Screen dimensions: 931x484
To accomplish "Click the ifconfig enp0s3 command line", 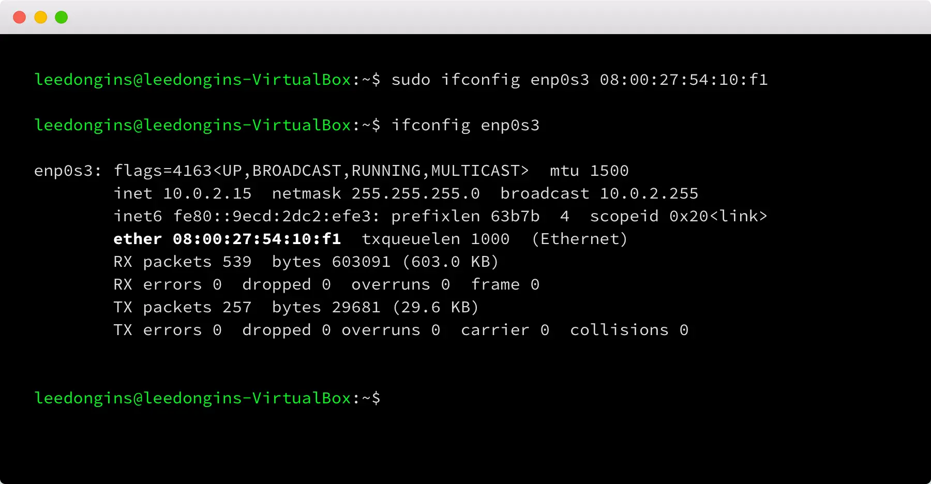I will [465, 125].
